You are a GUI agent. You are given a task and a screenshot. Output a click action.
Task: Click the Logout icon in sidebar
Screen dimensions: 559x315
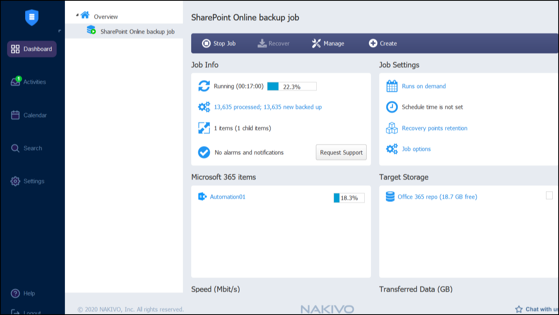click(x=15, y=312)
